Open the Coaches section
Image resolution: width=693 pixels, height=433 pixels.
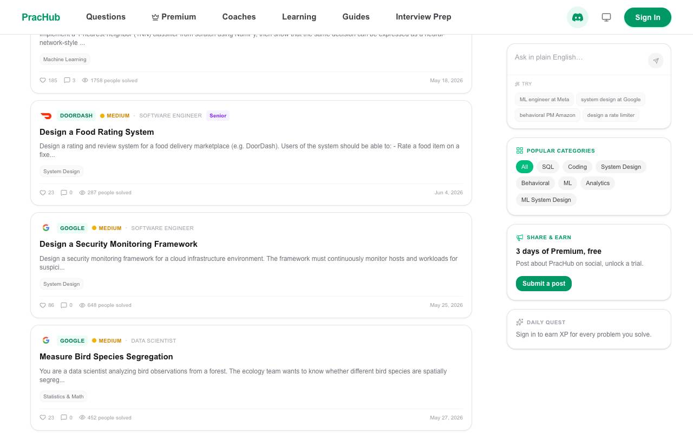[239, 17]
